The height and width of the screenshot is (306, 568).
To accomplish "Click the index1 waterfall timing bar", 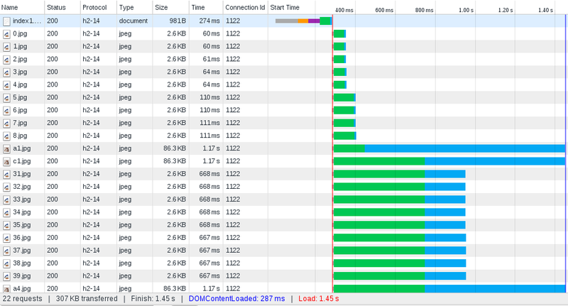I will click(x=304, y=21).
